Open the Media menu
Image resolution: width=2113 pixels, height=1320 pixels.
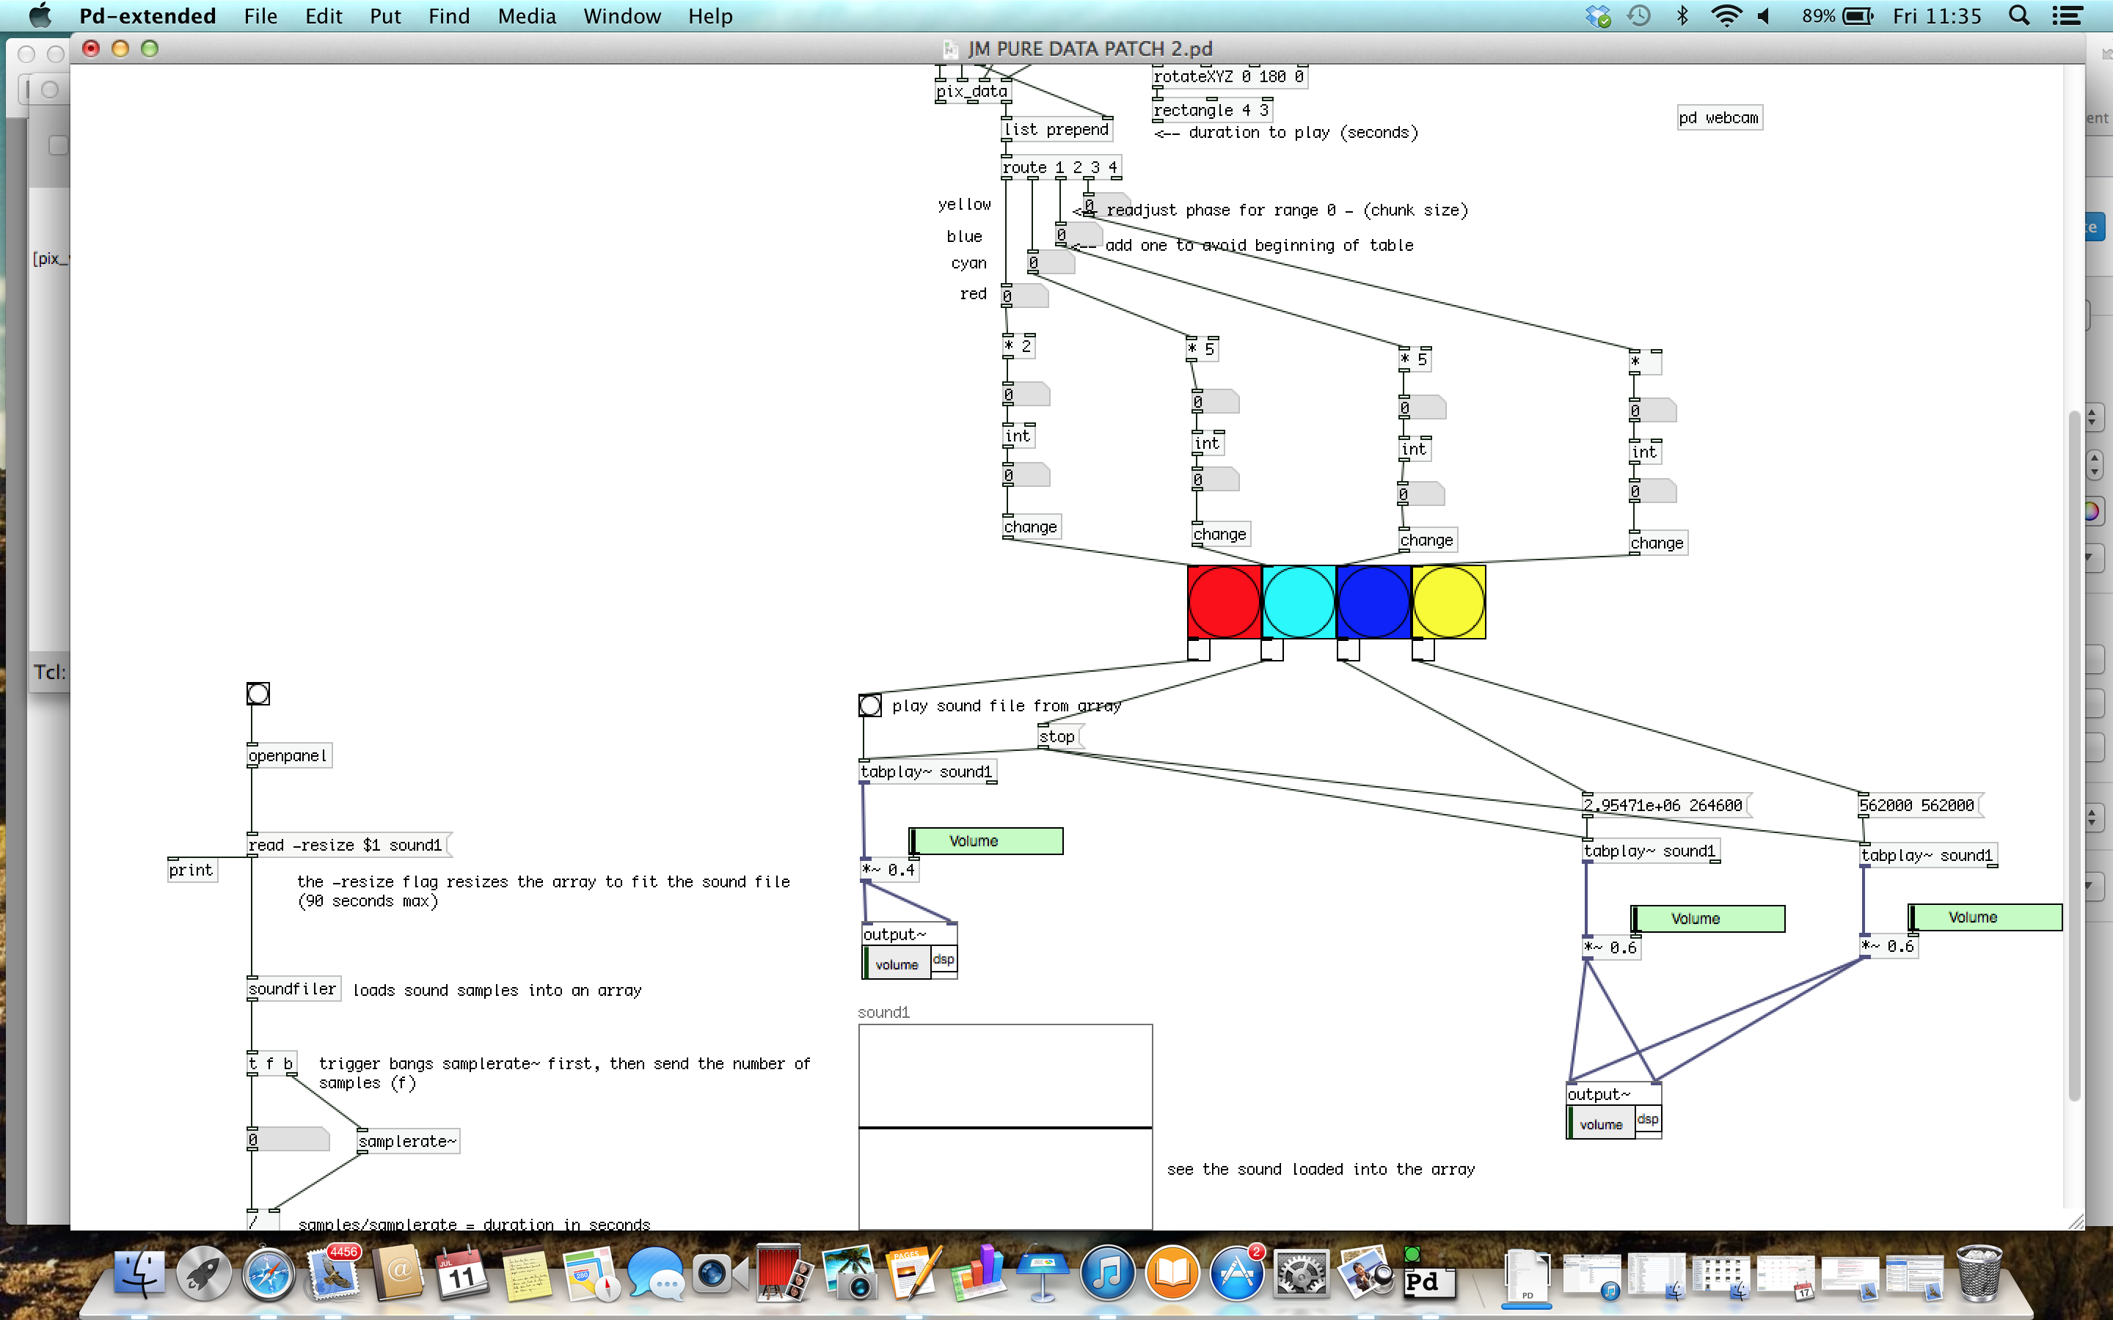click(527, 15)
